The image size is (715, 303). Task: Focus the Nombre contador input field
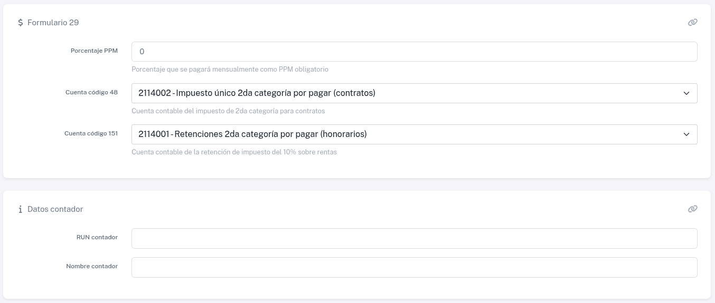414,267
